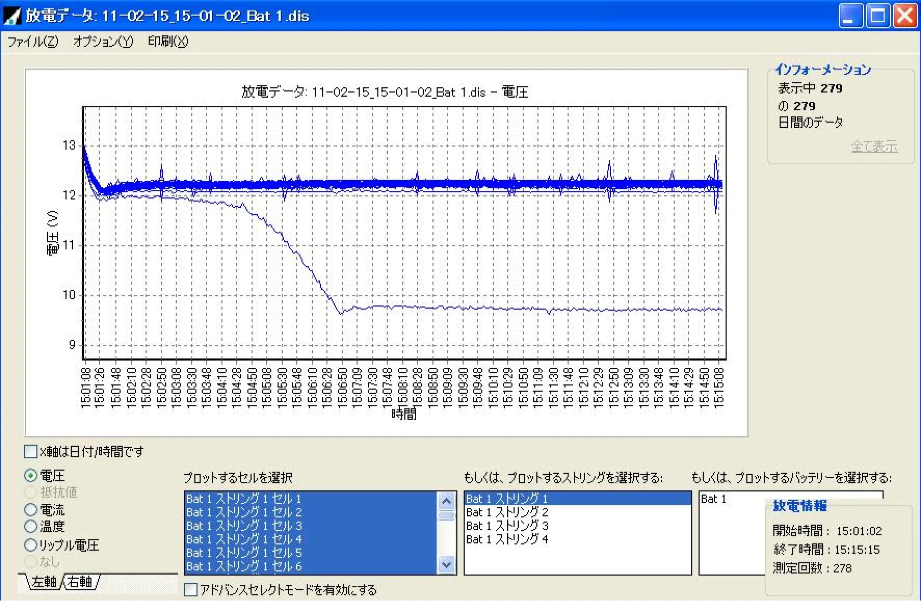
Task: Maximize the 放電データ window
Action: click(x=877, y=16)
